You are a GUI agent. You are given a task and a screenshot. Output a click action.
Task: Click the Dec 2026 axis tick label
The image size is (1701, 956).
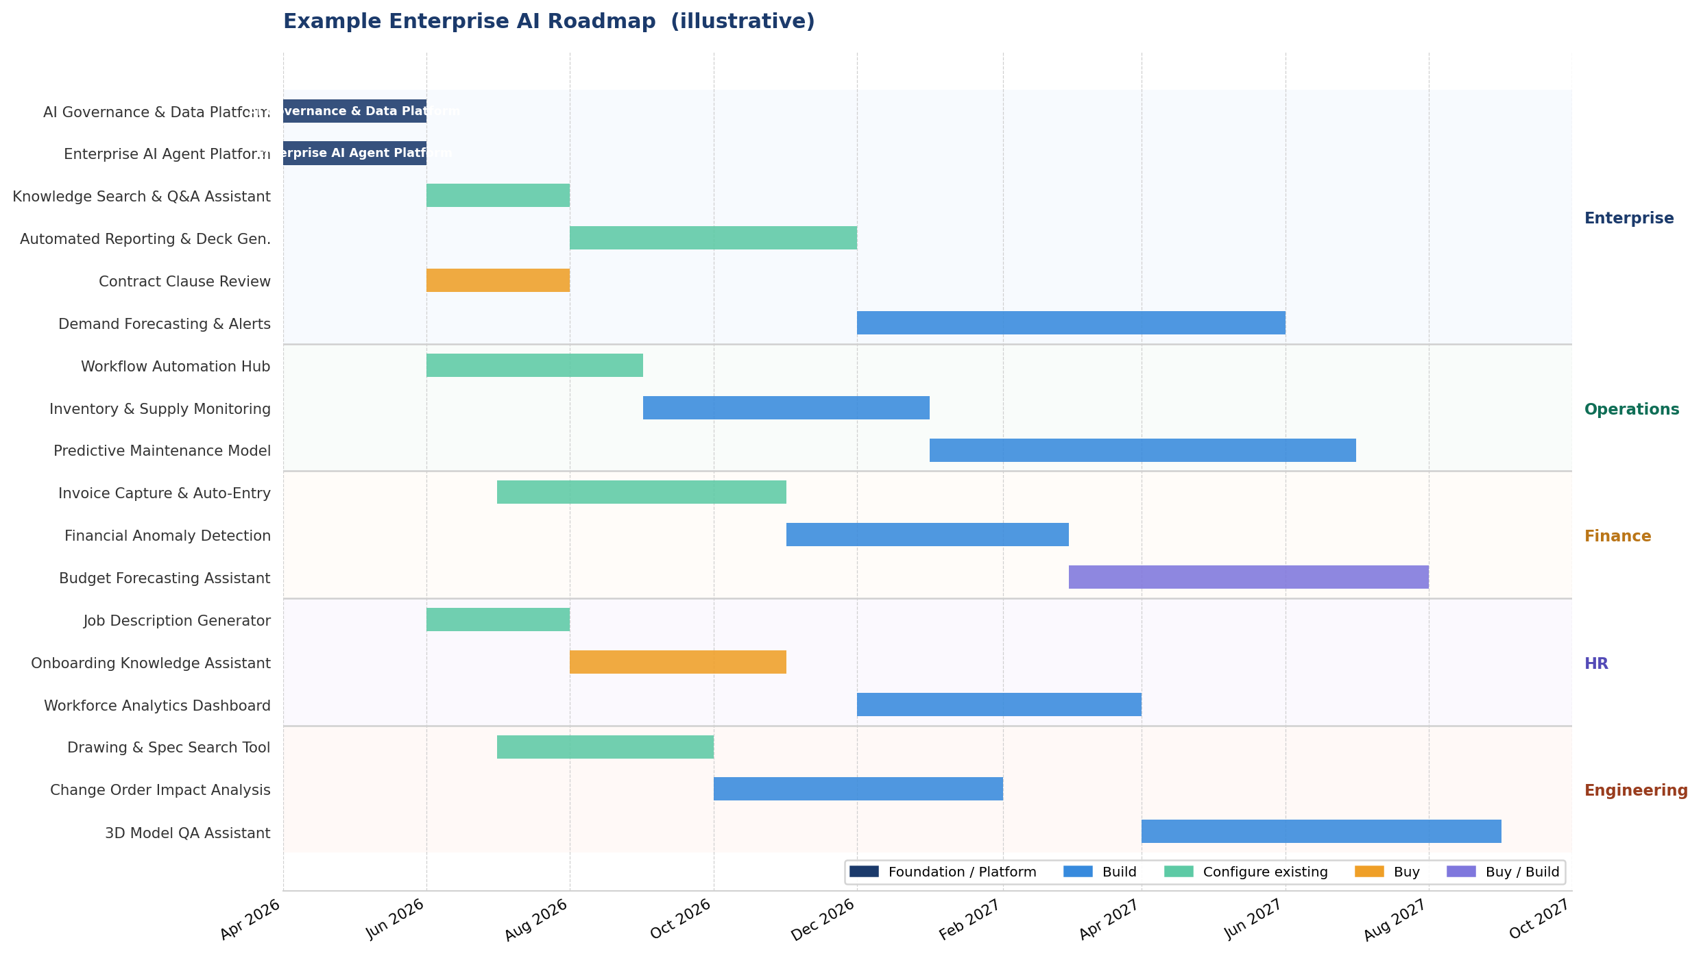823,920
